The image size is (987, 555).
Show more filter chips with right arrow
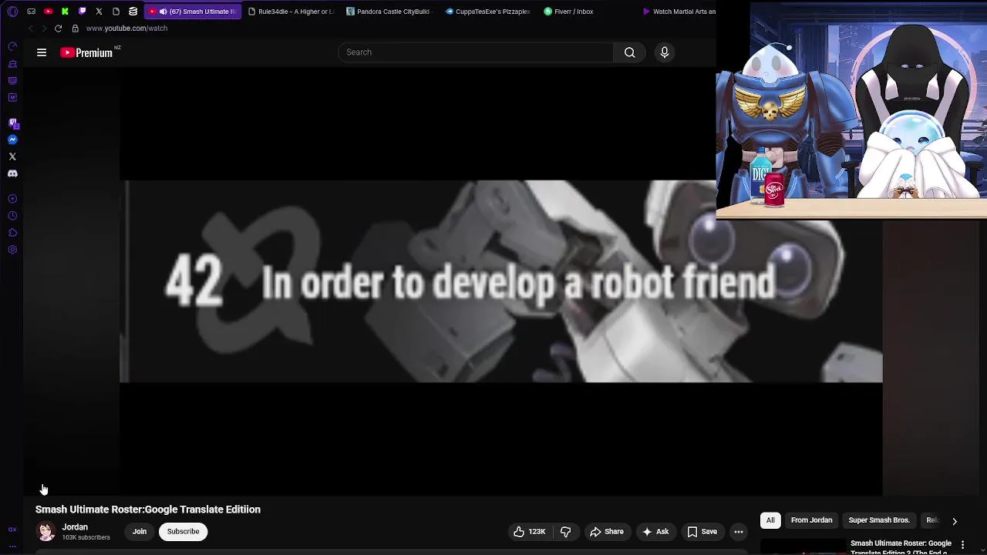(x=955, y=521)
